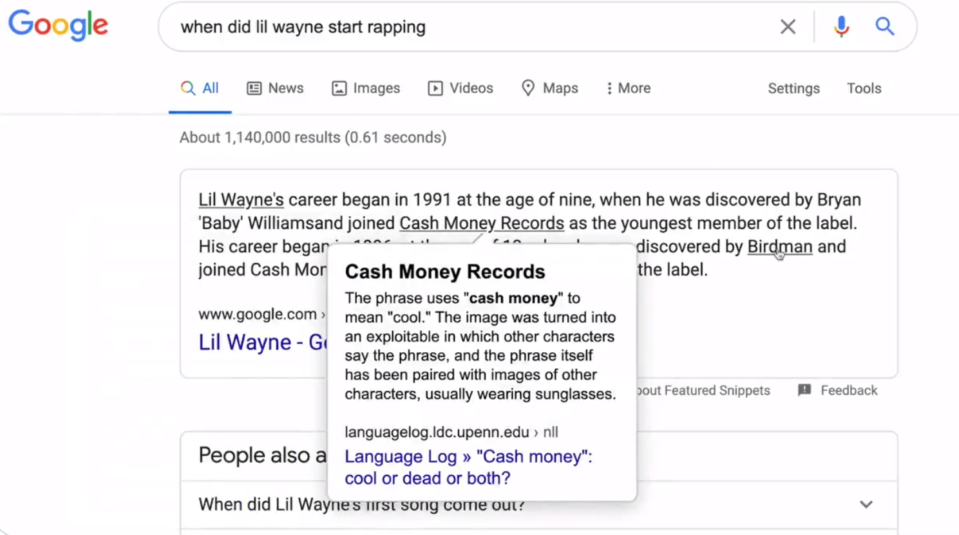Screen dimensions: 959x535
Task: Expand the question about Lil Wayne's first song
Action: pos(866,505)
